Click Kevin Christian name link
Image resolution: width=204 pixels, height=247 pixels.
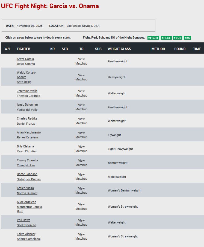27,151
